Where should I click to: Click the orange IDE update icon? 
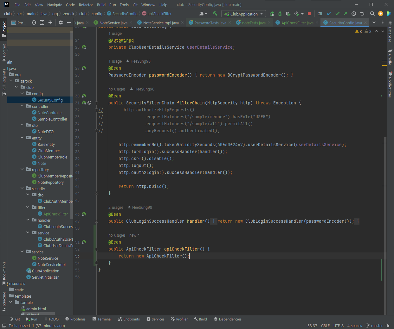tap(381, 14)
